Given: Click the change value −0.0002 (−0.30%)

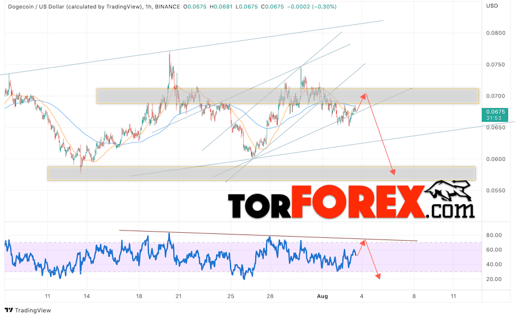Looking at the screenshot, I should pyautogui.click(x=311, y=7).
